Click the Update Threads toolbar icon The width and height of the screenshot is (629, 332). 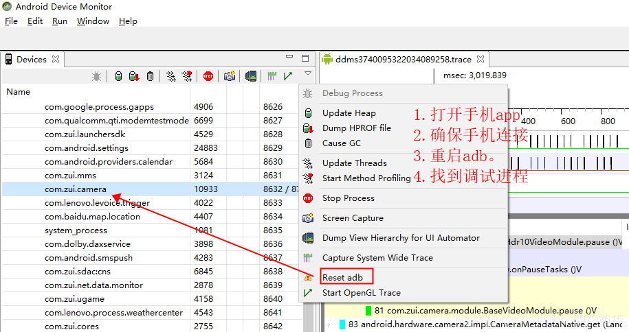[171, 76]
